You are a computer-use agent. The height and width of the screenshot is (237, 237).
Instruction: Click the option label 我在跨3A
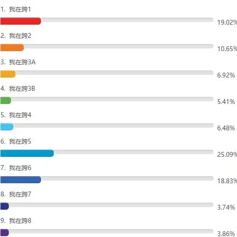point(22,62)
